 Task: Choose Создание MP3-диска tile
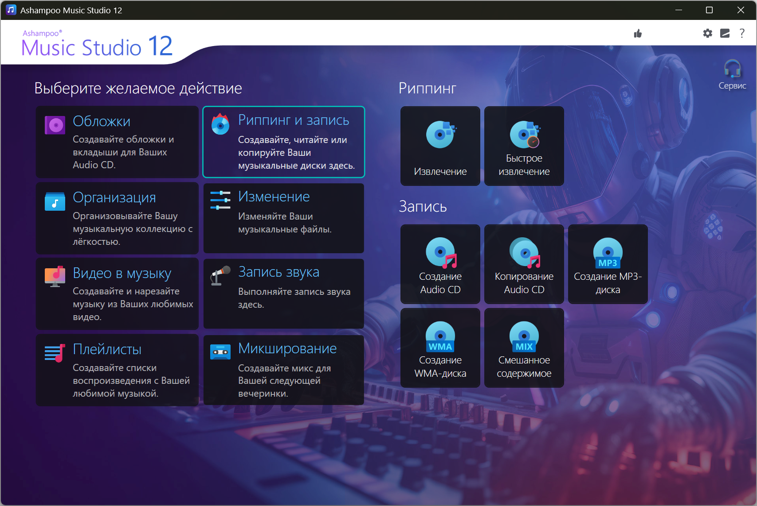[x=608, y=264]
